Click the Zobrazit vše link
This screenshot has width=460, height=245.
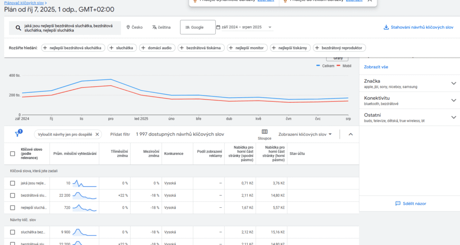376,67
